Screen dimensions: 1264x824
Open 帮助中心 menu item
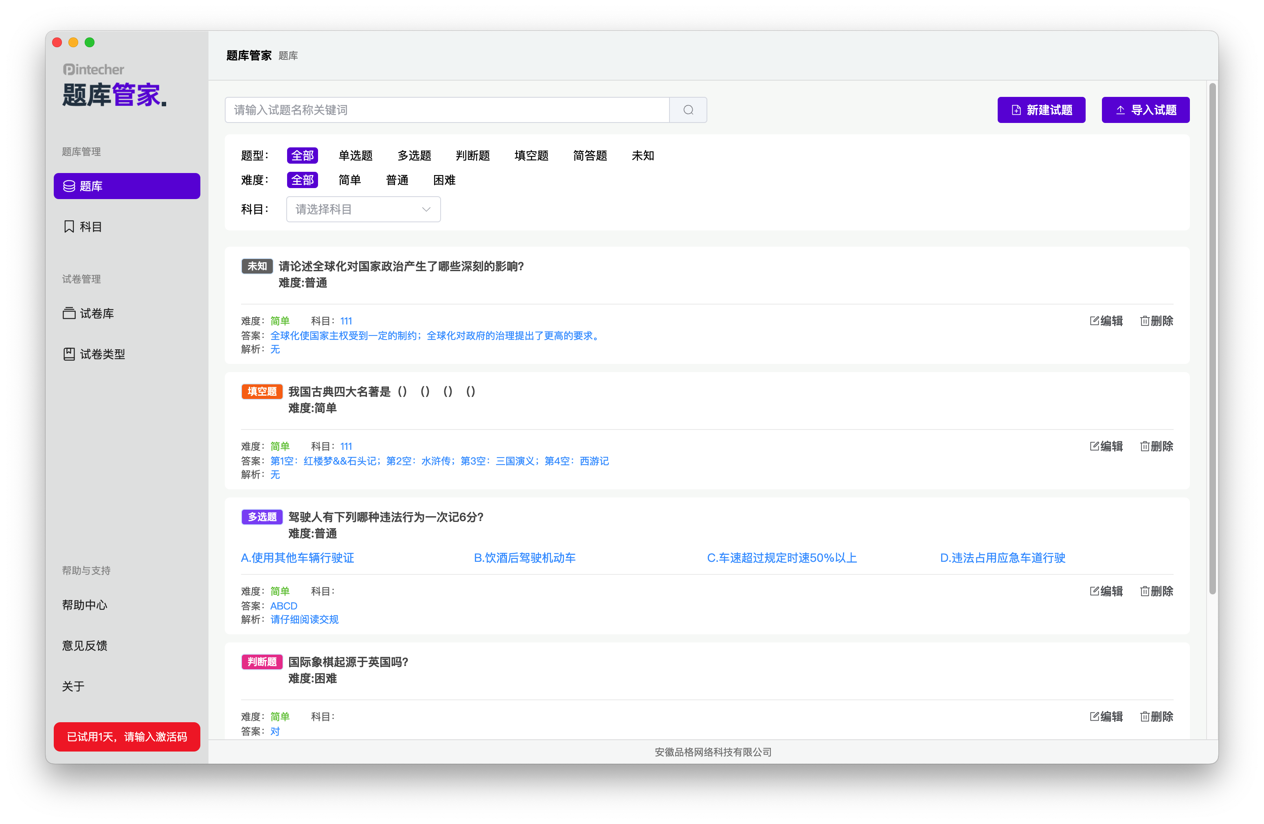(x=85, y=605)
